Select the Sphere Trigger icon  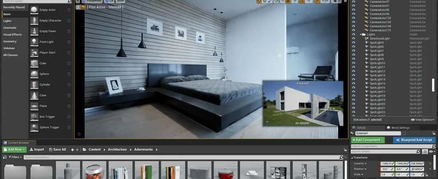(x=34, y=127)
